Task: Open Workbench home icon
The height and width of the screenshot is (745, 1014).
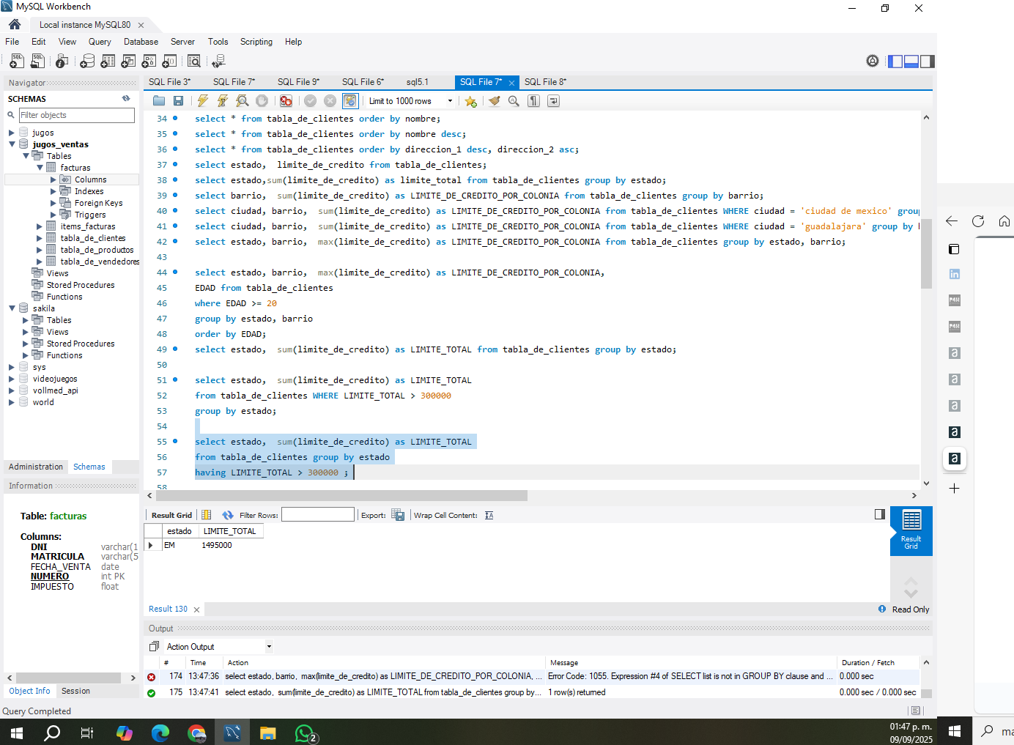Action: [15, 24]
